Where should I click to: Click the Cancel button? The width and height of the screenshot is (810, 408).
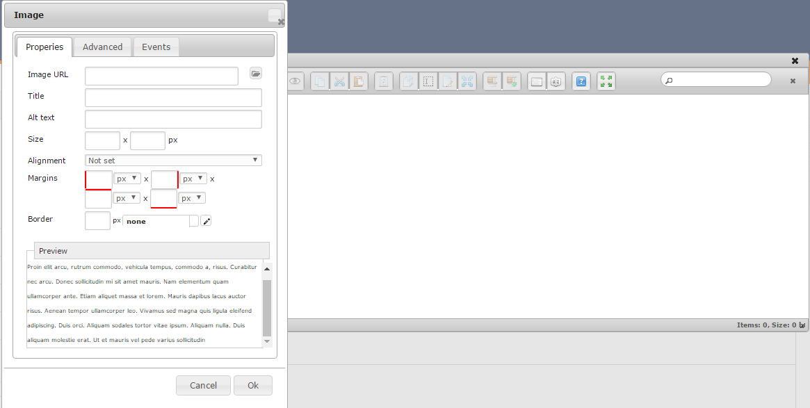click(x=203, y=385)
